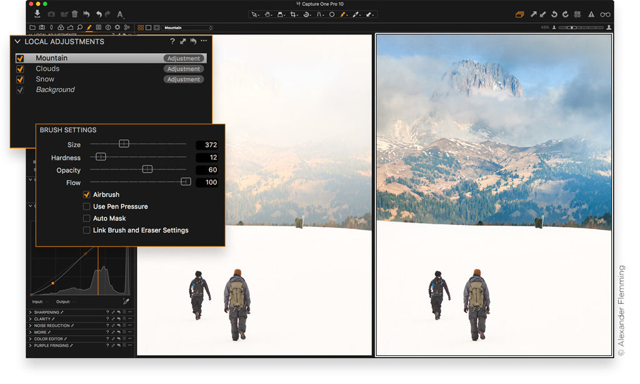Select the Pan hand tool
Image resolution: width=640 pixels, height=384 pixels.
267,14
